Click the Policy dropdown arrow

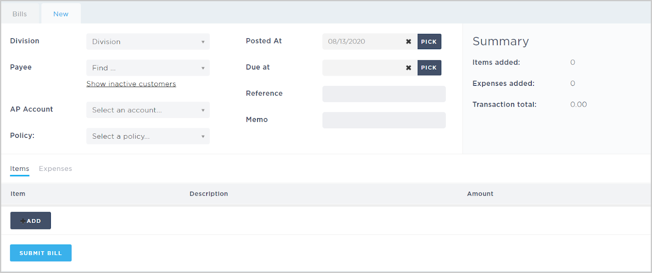[203, 136]
